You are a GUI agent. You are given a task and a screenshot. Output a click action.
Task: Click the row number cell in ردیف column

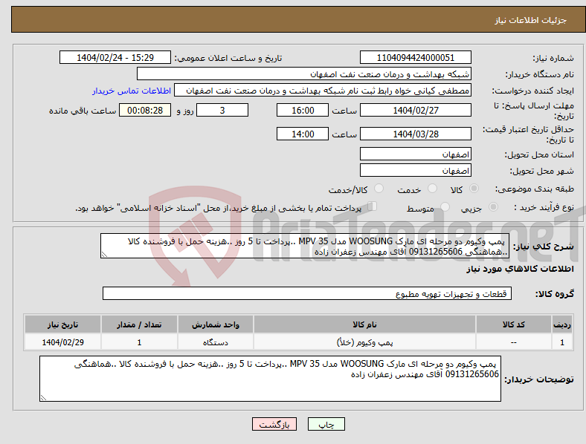tap(562, 342)
